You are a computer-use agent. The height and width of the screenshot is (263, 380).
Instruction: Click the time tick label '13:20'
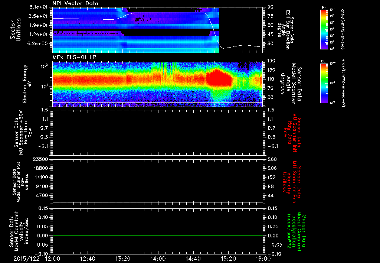123,259
